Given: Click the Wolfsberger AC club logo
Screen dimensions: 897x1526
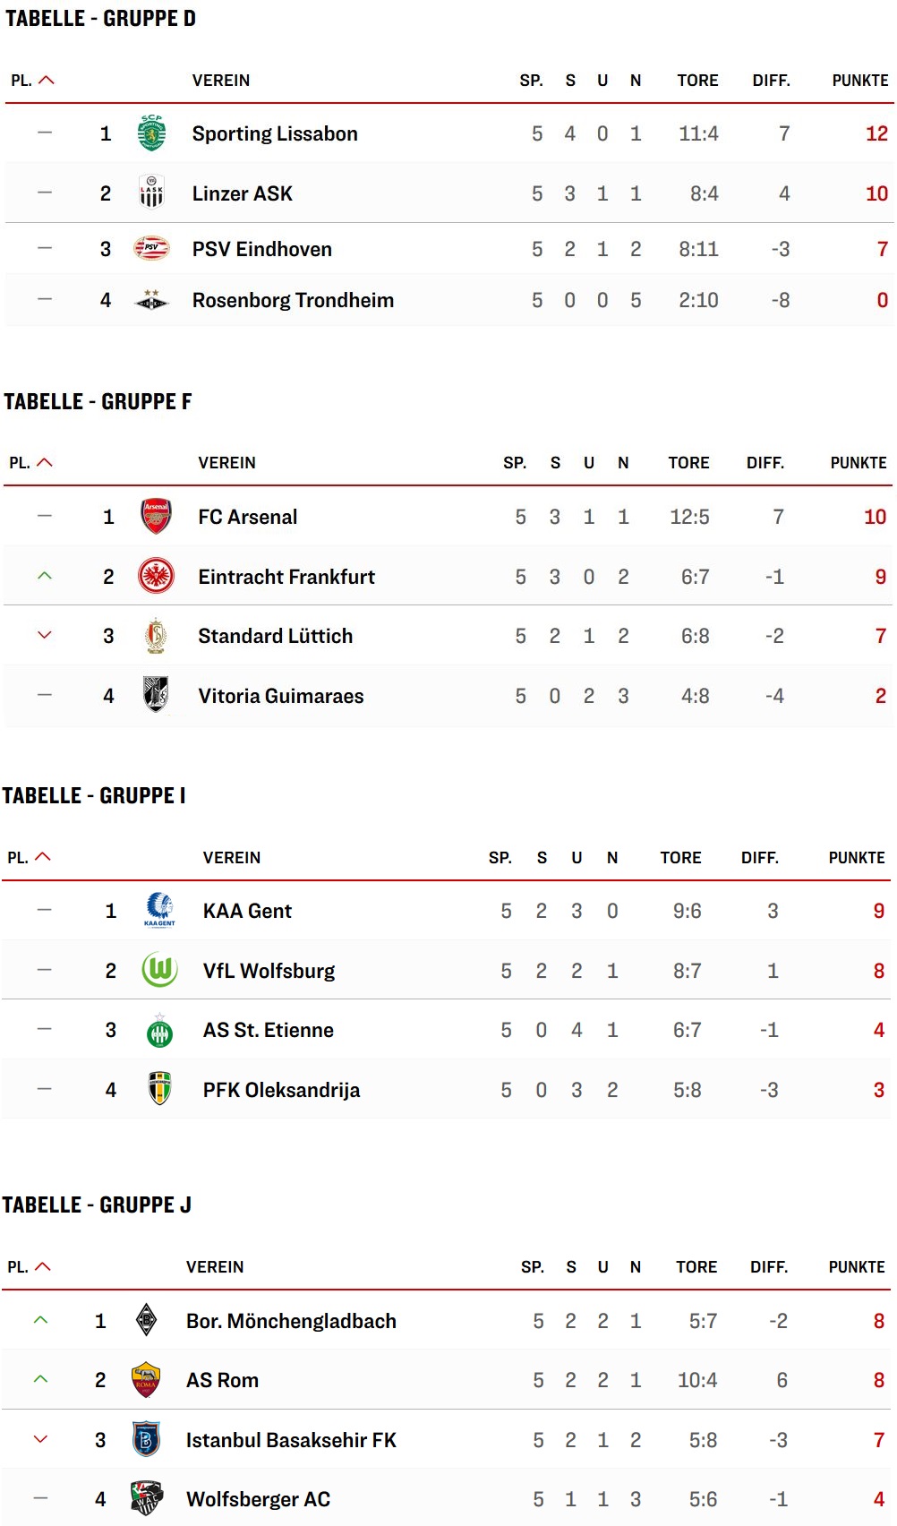Looking at the screenshot, I should (x=146, y=1498).
